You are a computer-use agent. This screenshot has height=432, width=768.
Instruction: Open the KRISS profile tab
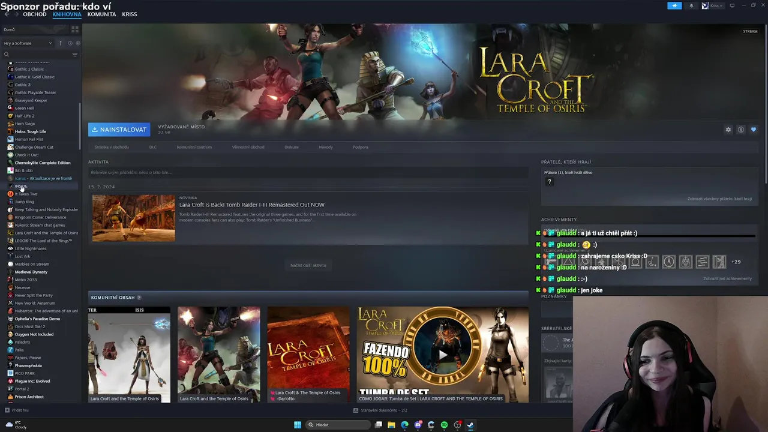[x=130, y=14]
